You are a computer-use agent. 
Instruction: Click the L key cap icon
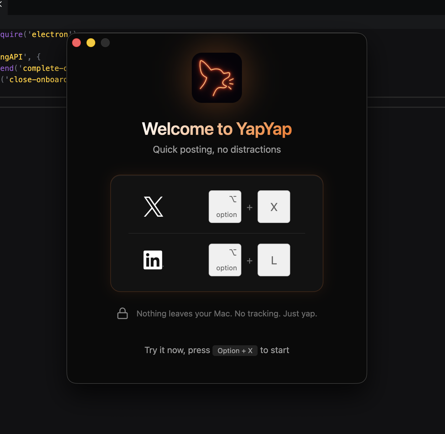click(x=274, y=260)
